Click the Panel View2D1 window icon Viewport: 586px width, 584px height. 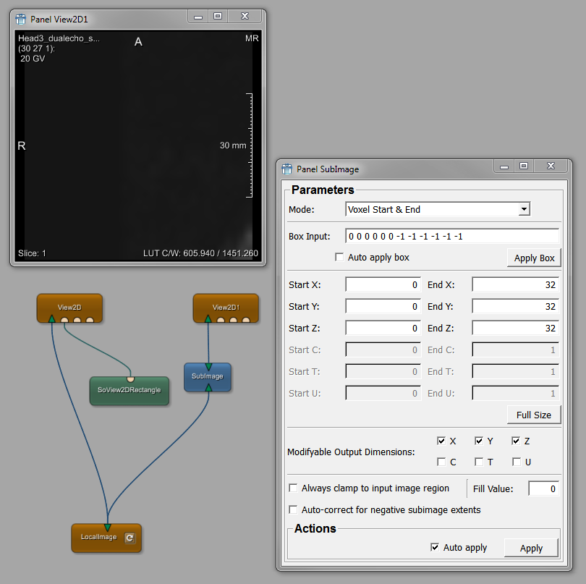20,18
